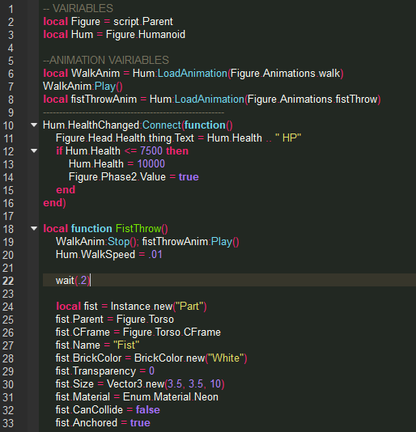The image size is (416, 432).
Task: Click 'Hum.WalkSpeed' on line 20
Action: [x=96, y=255]
